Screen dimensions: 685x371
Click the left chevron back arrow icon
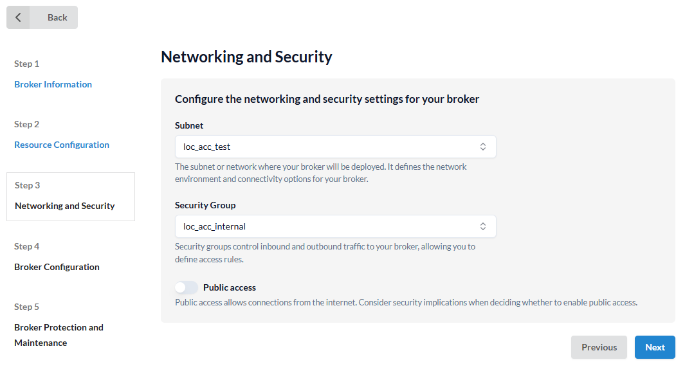[18, 17]
